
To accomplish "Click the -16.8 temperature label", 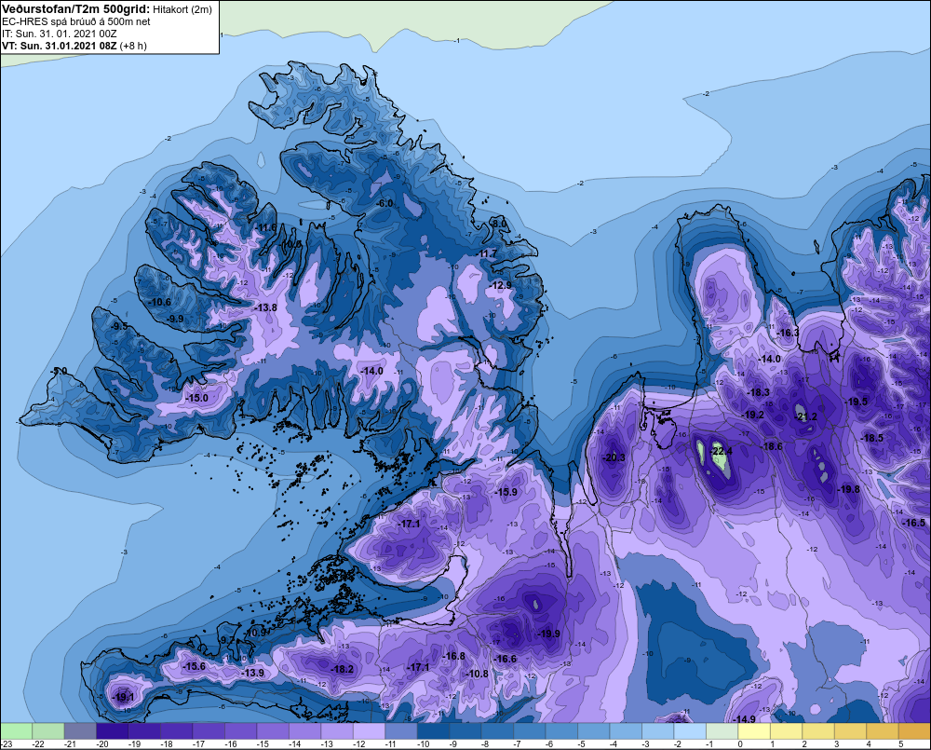I will (x=454, y=656).
